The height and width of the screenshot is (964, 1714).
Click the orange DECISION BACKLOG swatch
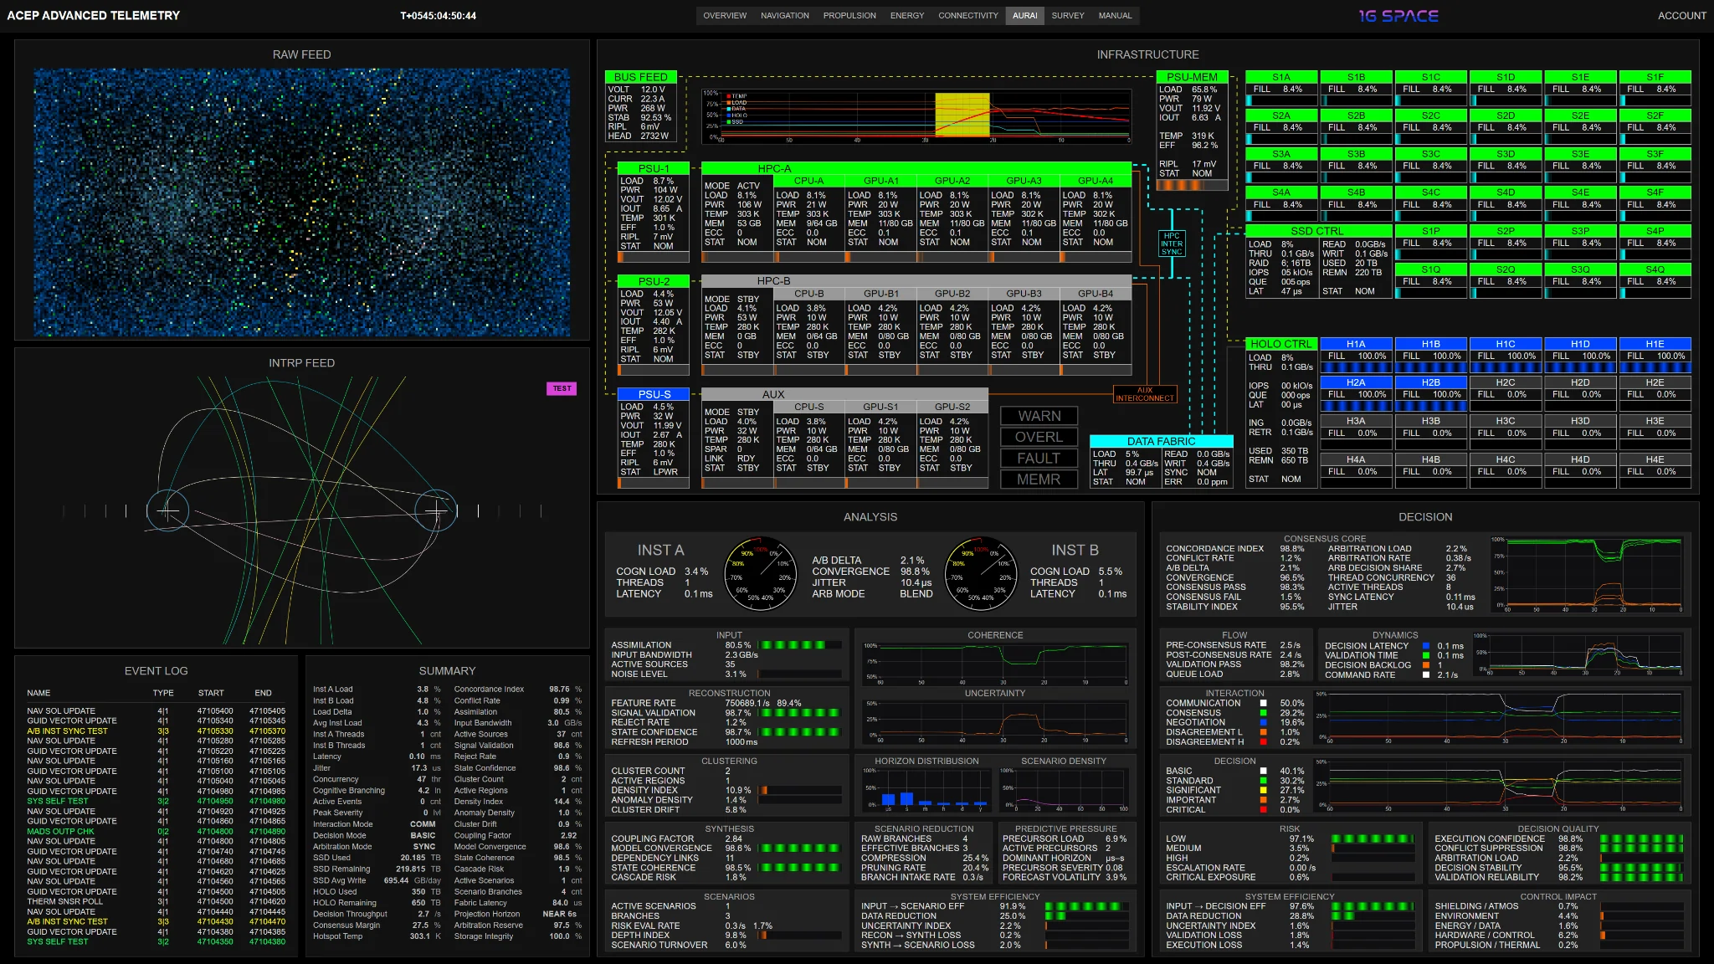click(1426, 665)
